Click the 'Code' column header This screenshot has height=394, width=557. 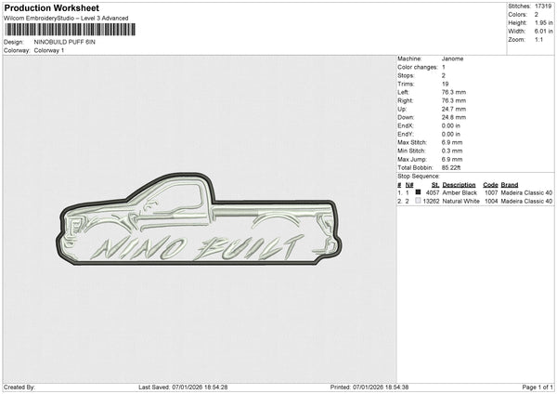coord(490,185)
